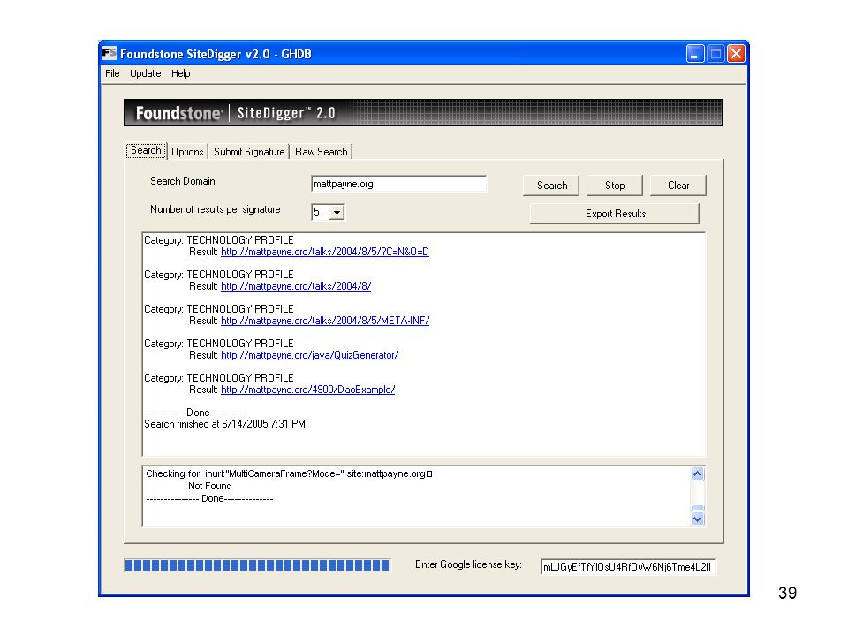
Task: Minimize the SiteDigger window
Action: click(695, 54)
